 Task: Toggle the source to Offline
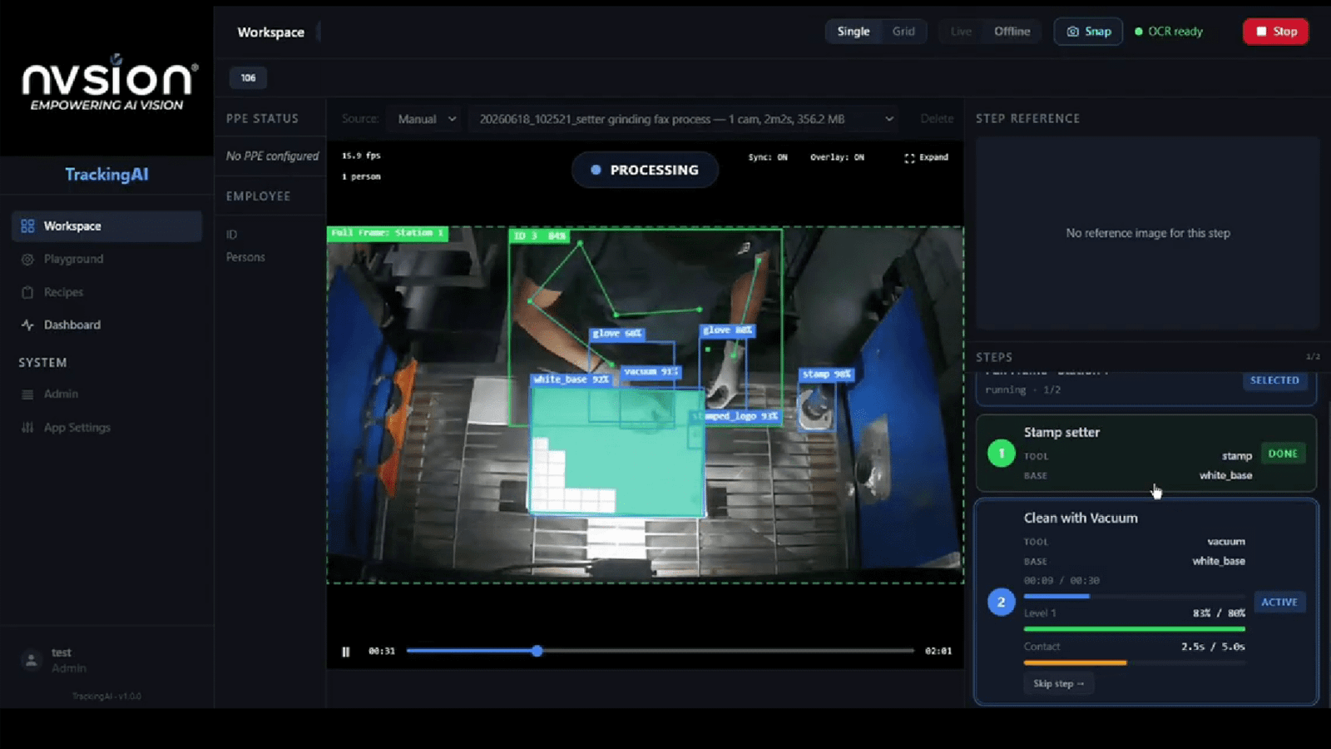1012,32
